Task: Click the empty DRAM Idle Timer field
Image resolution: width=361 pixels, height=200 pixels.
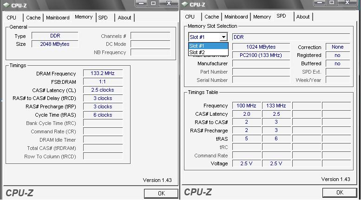Action: coord(103,140)
